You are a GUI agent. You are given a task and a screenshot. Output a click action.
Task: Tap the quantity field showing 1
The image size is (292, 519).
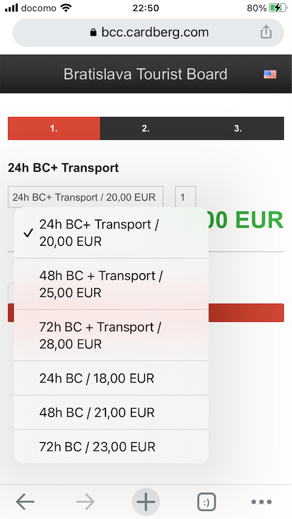pyautogui.click(x=186, y=197)
